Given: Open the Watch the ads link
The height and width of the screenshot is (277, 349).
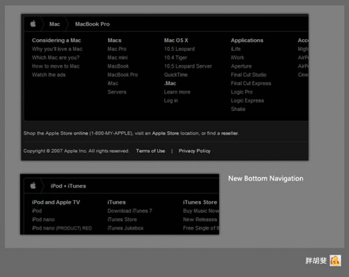Looking at the screenshot, I should [x=49, y=75].
